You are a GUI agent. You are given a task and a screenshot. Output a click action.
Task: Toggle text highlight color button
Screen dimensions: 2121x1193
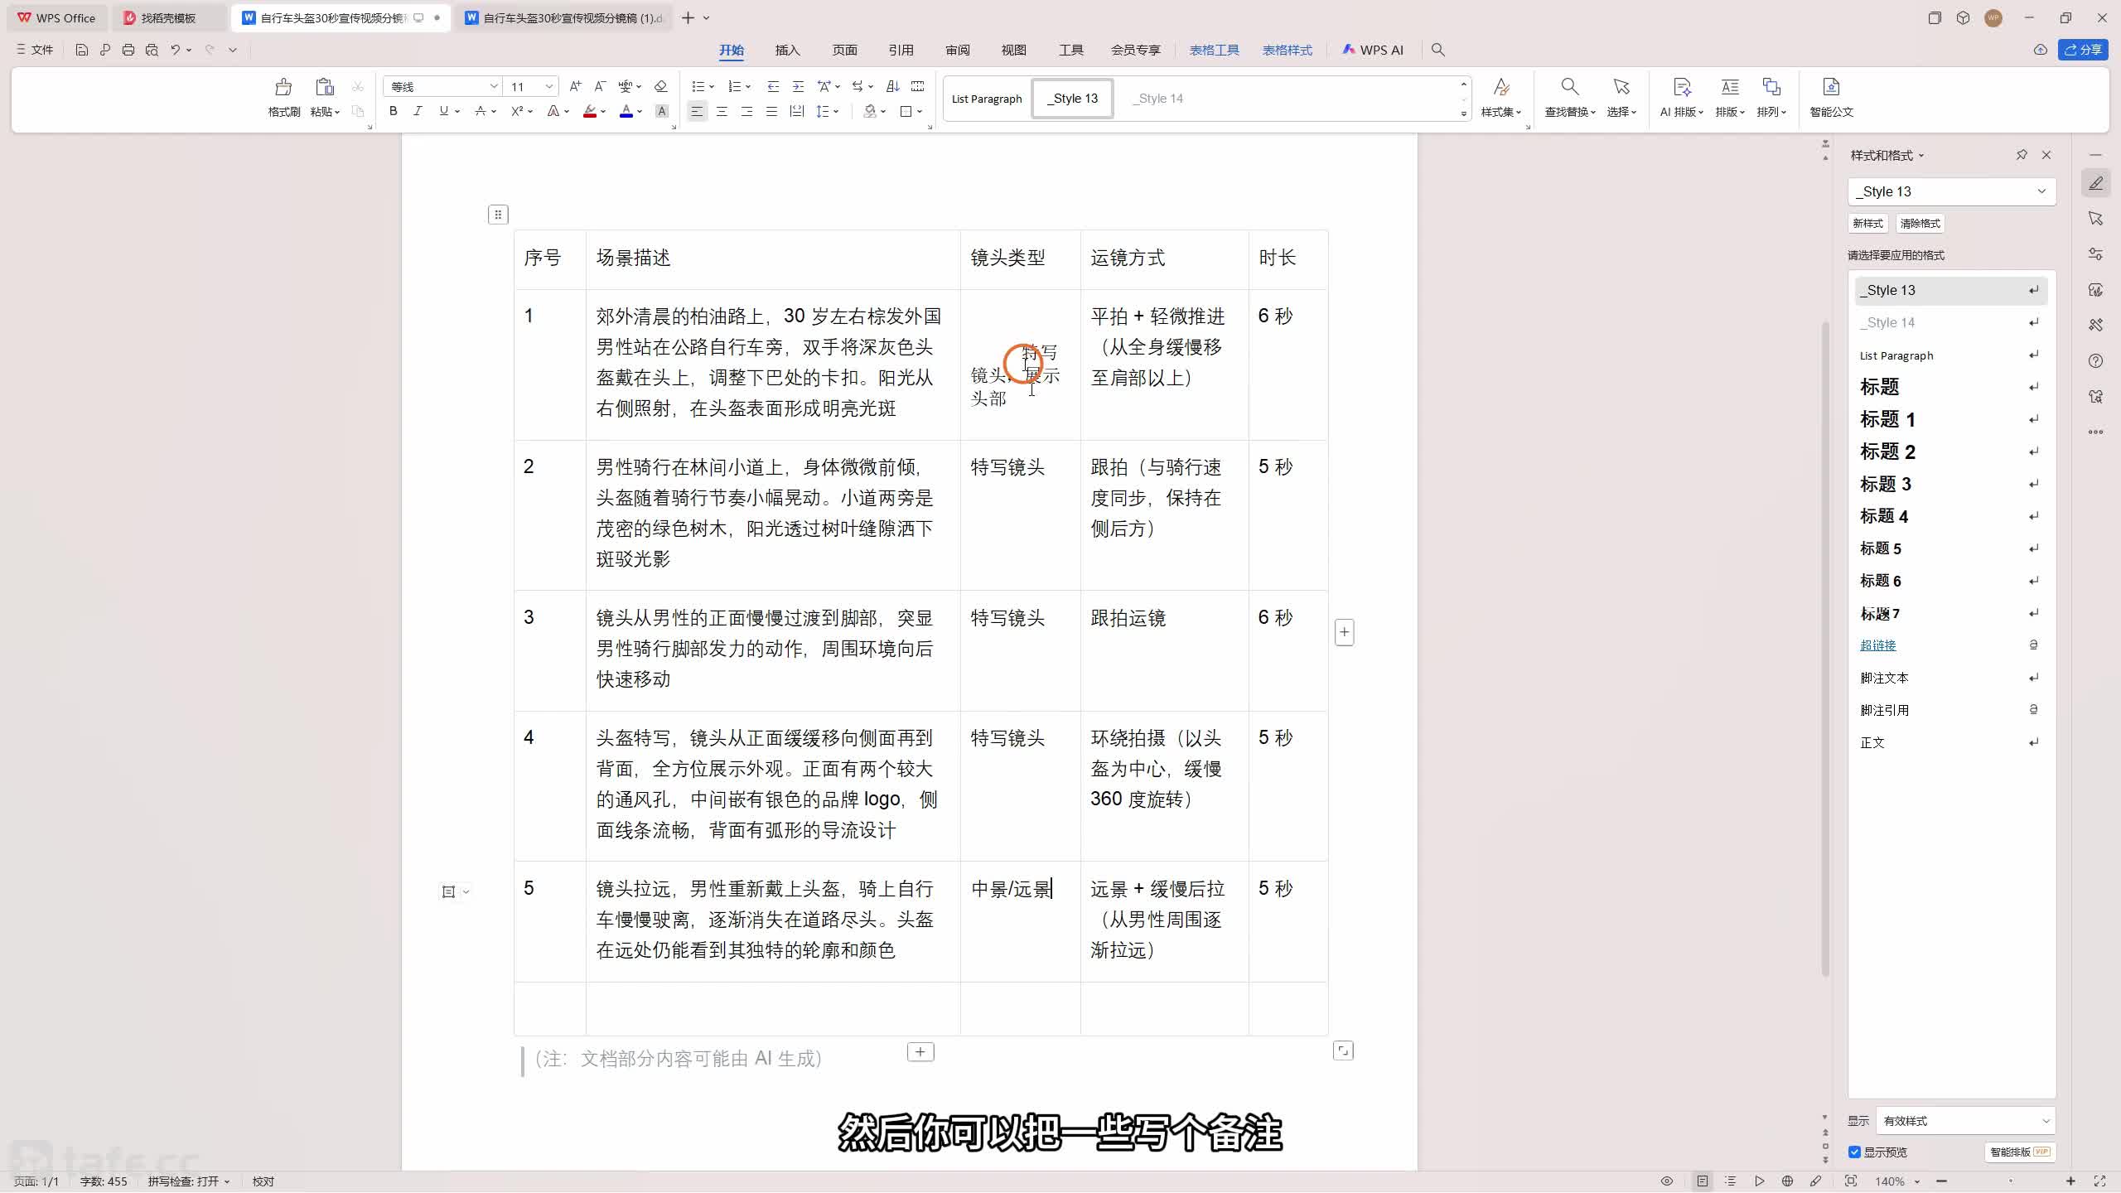pyautogui.click(x=590, y=111)
